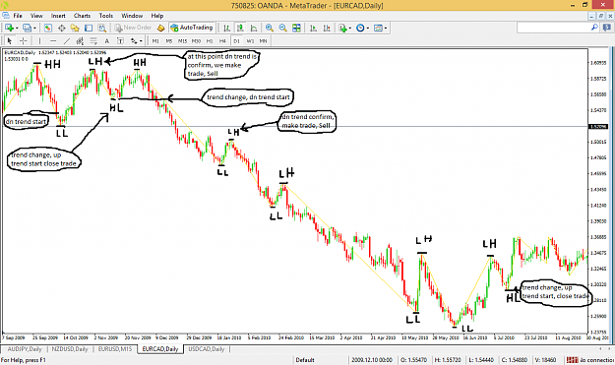Toggle the Data Window icon

(x=62, y=28)
